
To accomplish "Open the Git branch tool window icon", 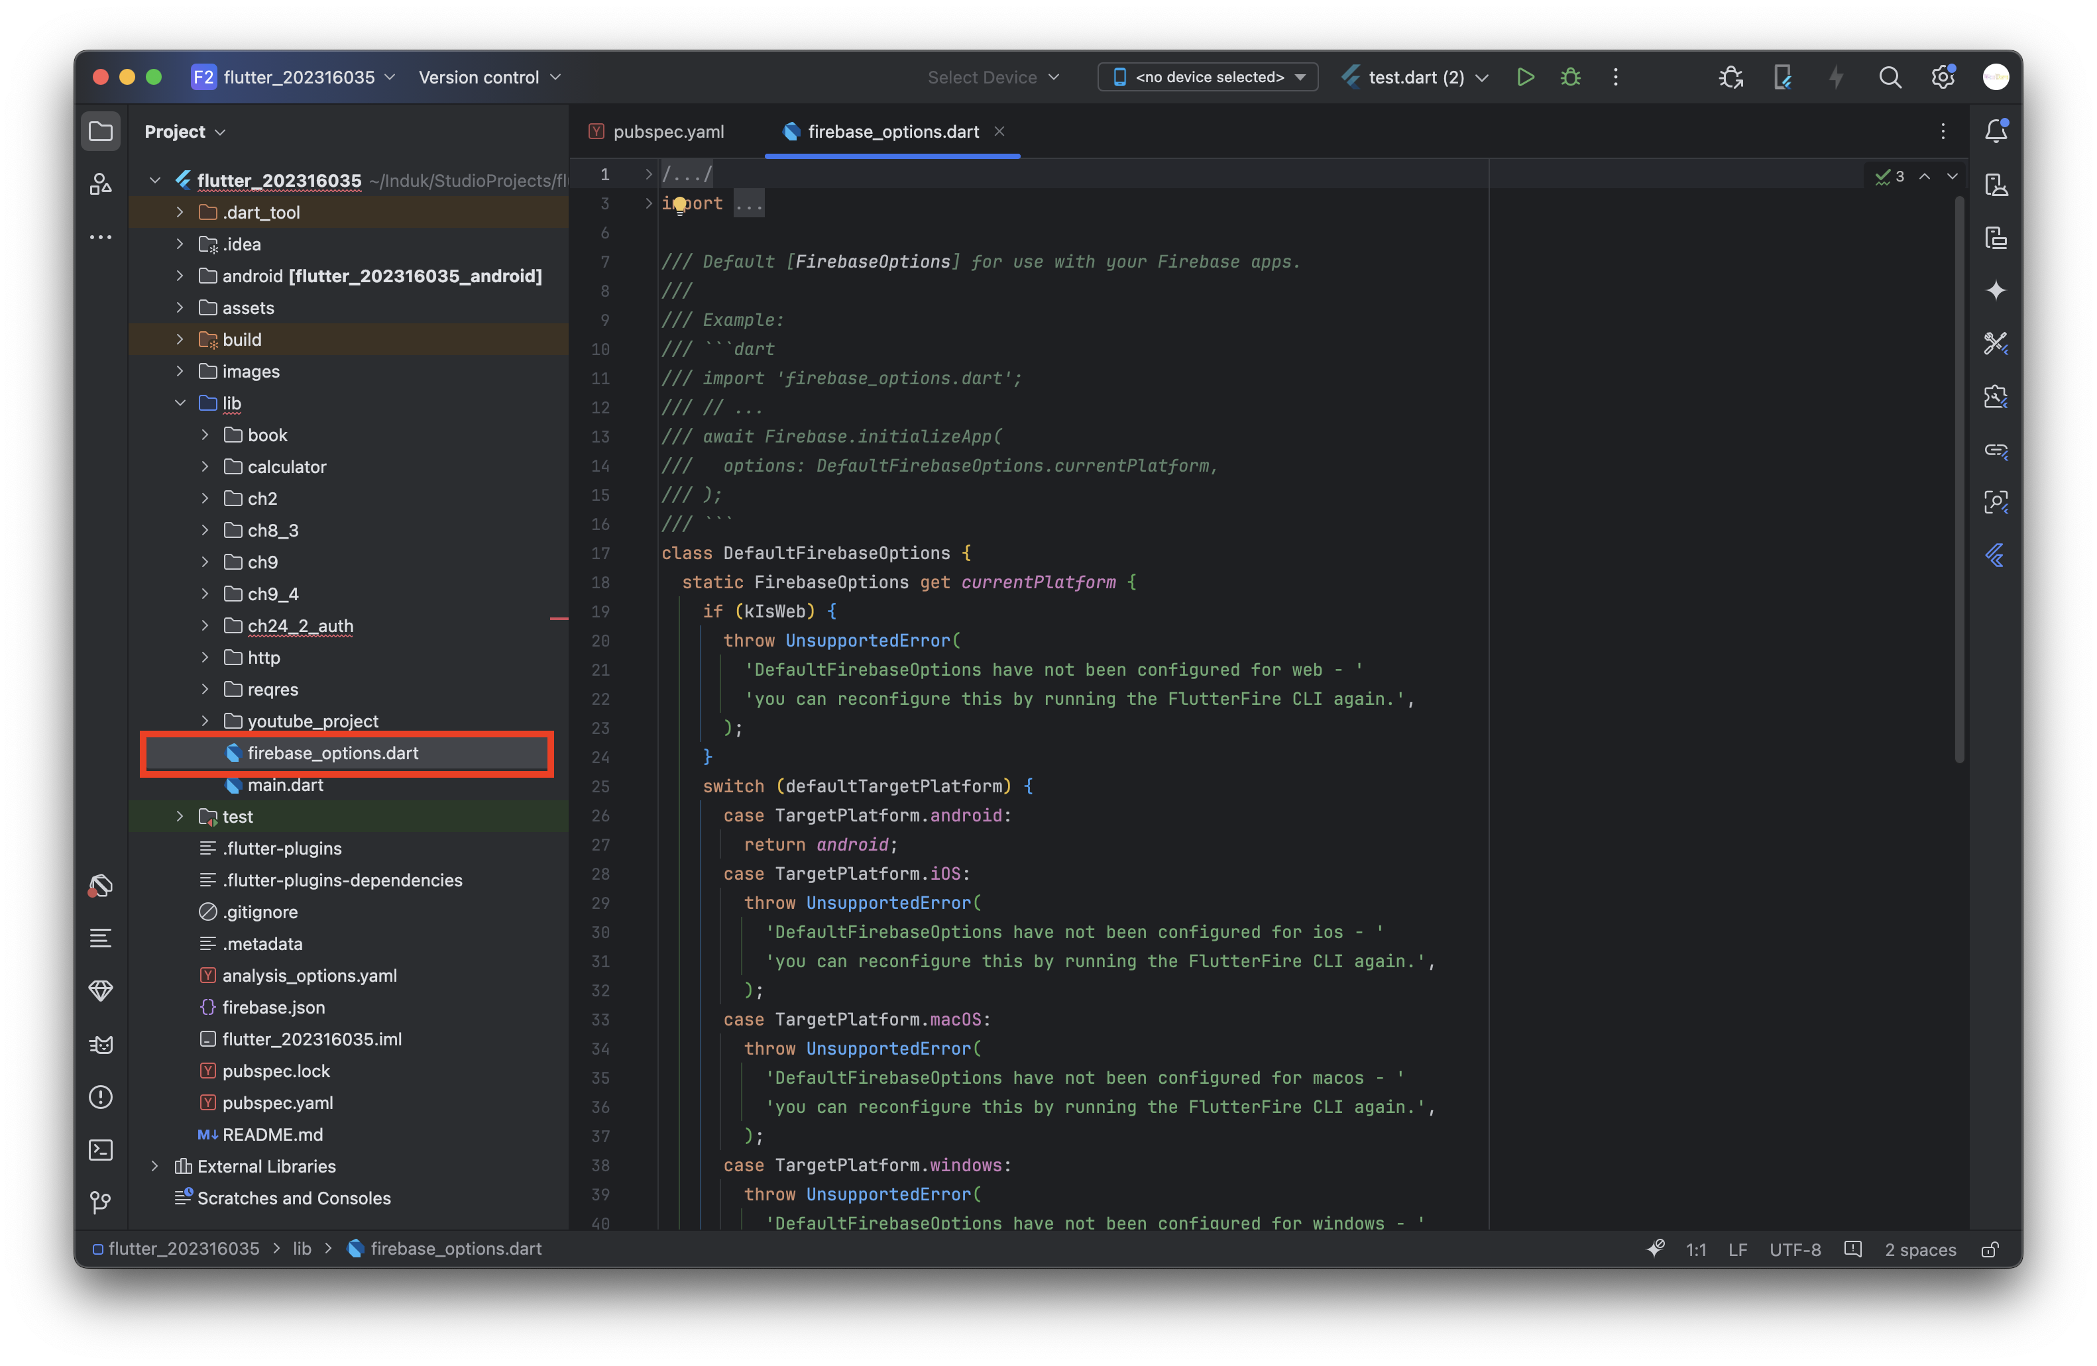I will tap(101, 1202).
